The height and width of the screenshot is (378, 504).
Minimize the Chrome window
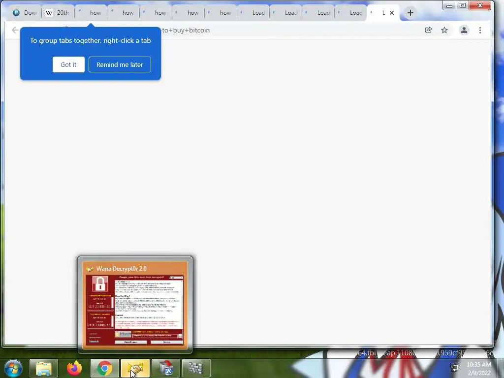coord(449,5)
